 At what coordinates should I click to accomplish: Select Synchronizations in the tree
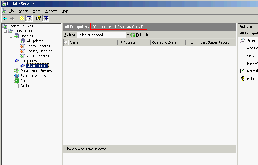click(33, 76)
